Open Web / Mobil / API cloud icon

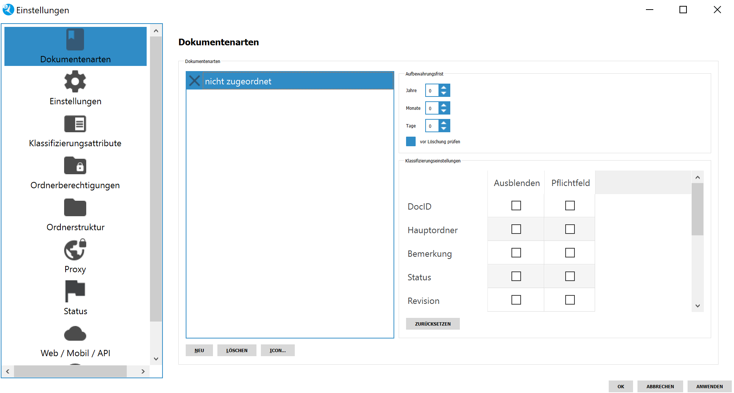[75, 334]
